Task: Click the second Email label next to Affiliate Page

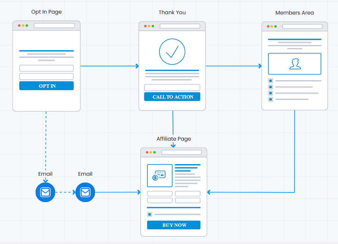Action: coord(85,174)
